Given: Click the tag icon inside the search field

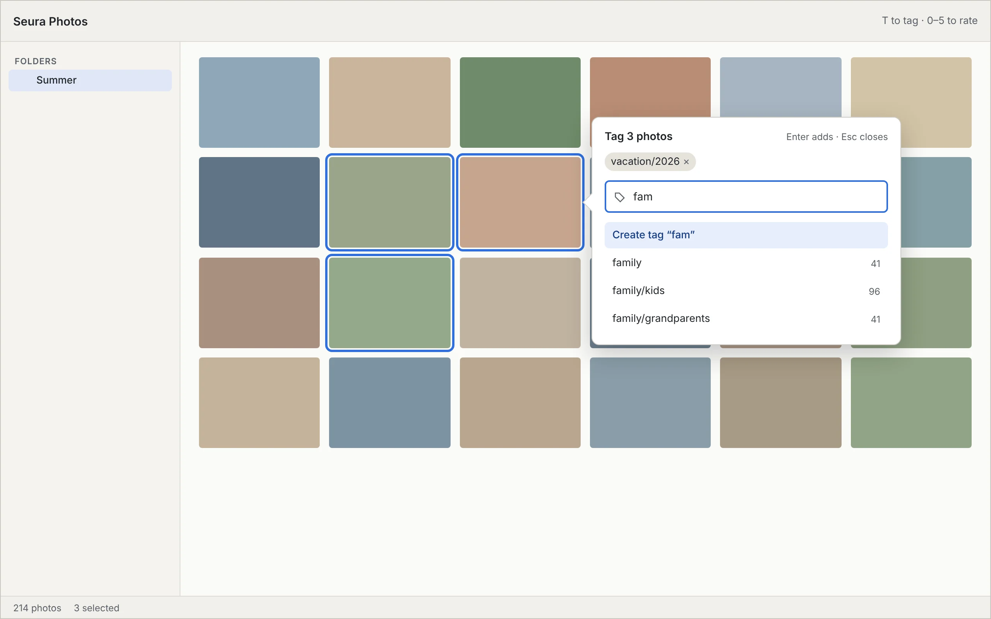Looking at the screenshot, I should point(620,197).
